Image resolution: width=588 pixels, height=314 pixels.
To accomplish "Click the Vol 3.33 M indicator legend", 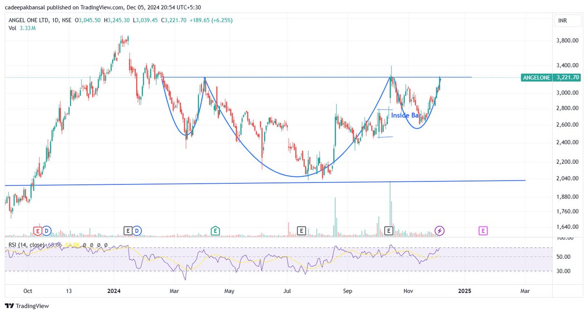I will 22,28.
